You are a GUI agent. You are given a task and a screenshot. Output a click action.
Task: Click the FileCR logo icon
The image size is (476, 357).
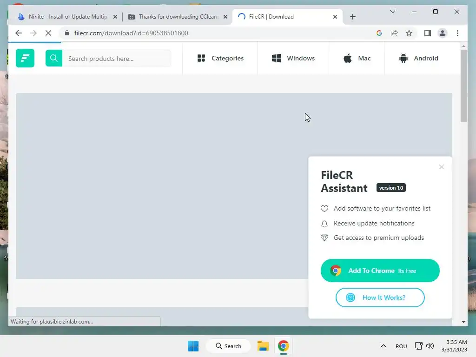tap(25, 58)
